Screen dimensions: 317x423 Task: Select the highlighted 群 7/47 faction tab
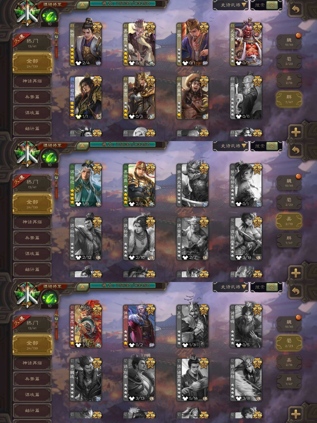coord(289,99)
